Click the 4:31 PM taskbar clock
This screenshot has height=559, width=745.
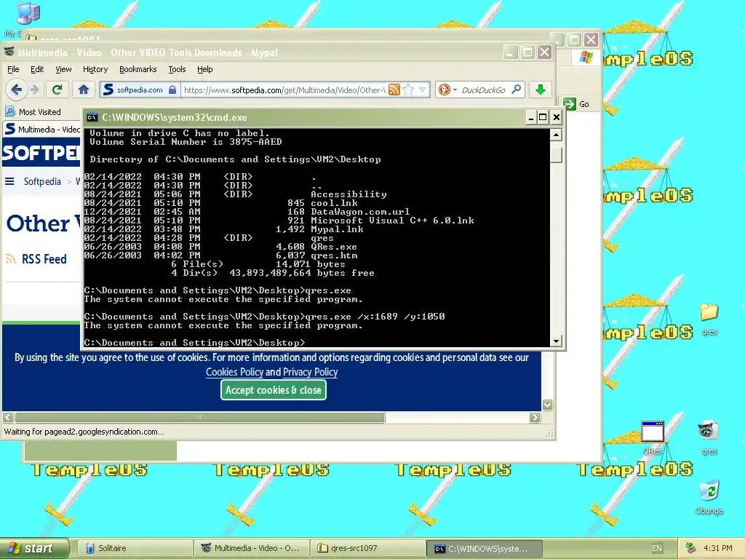[x=718, y=548]
